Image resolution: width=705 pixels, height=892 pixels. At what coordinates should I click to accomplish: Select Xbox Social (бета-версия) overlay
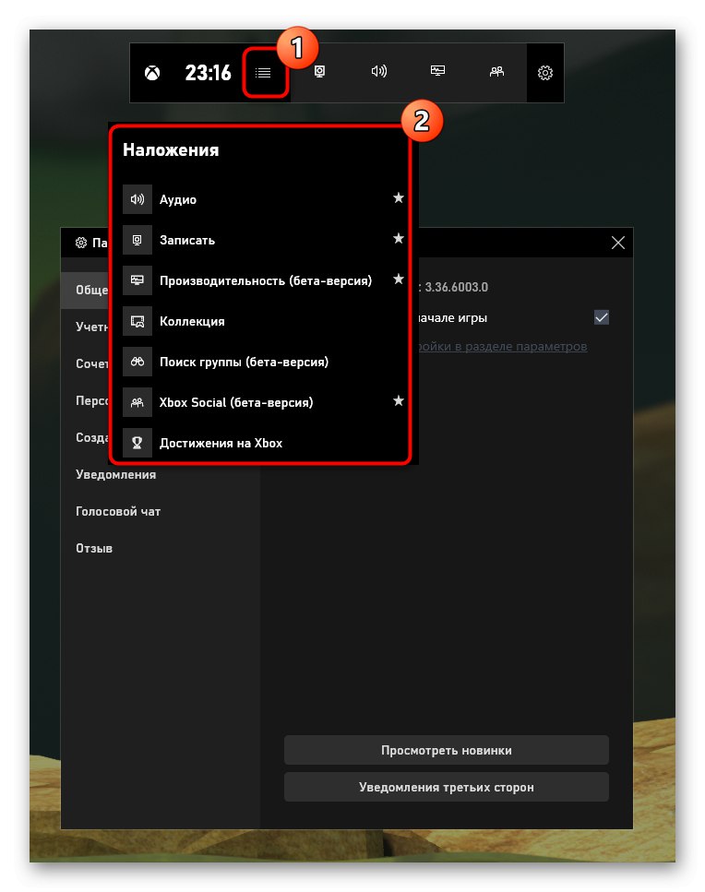coord(263,402)
